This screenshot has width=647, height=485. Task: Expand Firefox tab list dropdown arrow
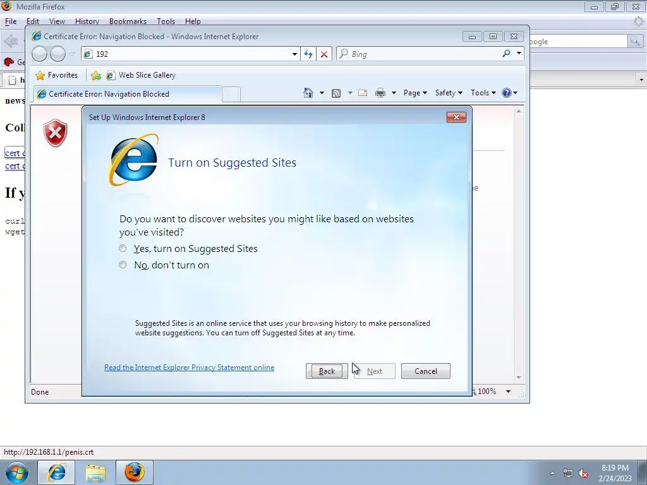(641, 80)
